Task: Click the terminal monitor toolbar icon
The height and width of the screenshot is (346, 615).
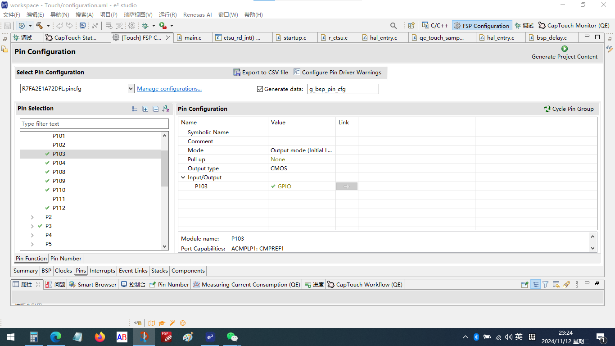Action: (x=82, y=26)
